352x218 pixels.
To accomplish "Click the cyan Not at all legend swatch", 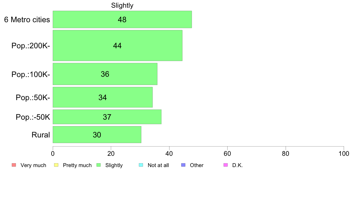I will click(x=141, y=165).
